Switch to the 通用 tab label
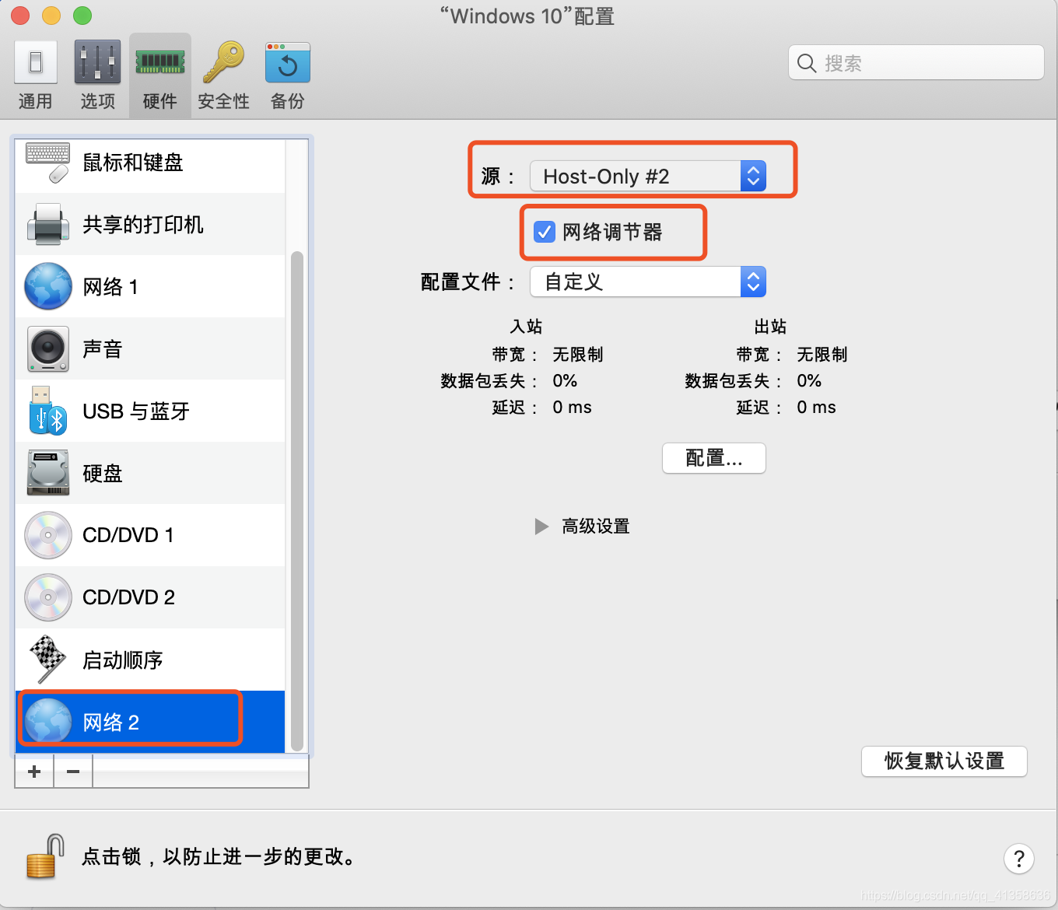This screenshot has width=1058, height=910. (x=36, y=101)
